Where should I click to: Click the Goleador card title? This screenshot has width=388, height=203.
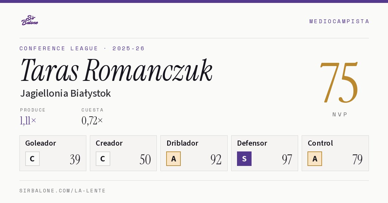41,143
